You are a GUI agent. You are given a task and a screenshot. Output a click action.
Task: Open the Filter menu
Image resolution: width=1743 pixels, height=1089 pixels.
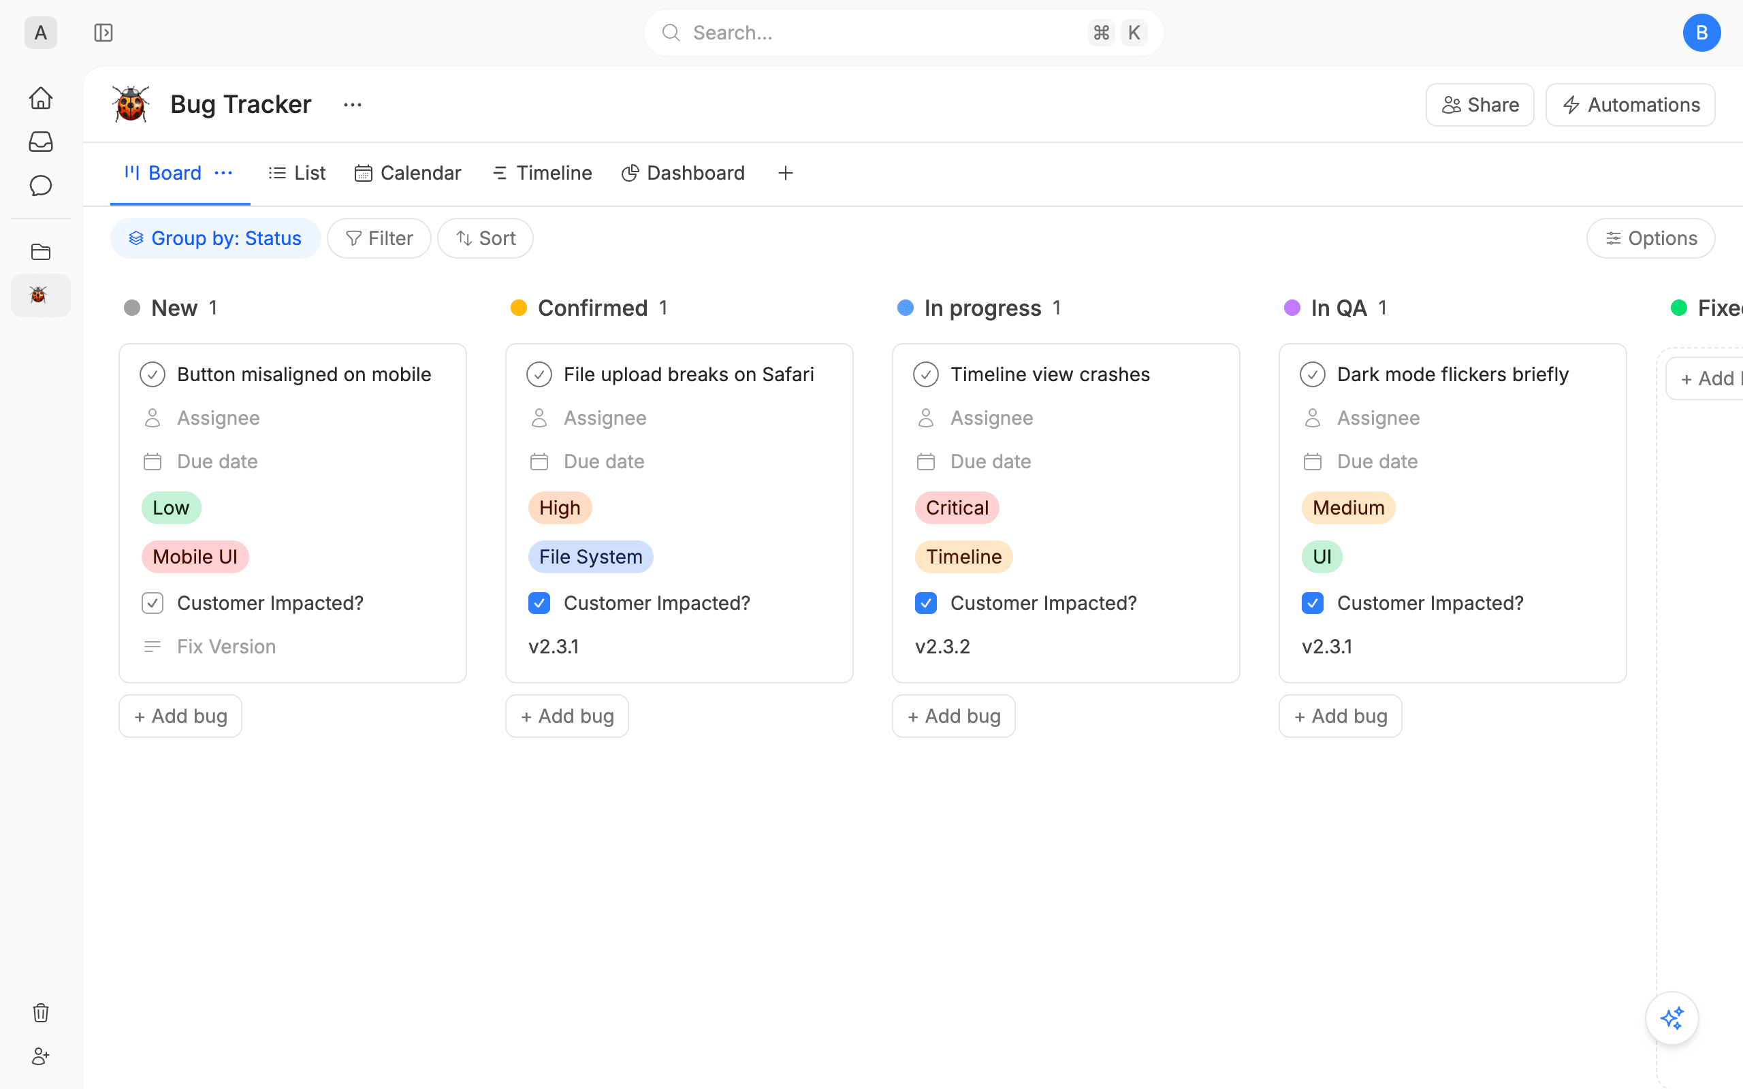[x=379, y=238]
